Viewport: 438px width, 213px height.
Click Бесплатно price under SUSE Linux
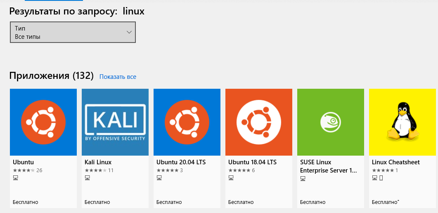[x=313, y=202]
